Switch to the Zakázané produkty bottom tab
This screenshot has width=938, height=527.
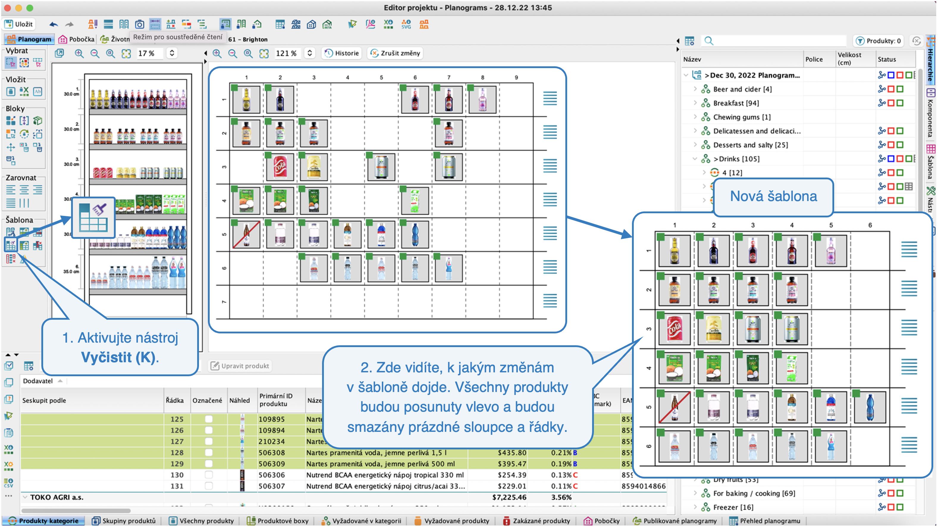[x=537, y=521]
